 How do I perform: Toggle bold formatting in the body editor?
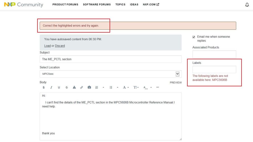(44, 87)
